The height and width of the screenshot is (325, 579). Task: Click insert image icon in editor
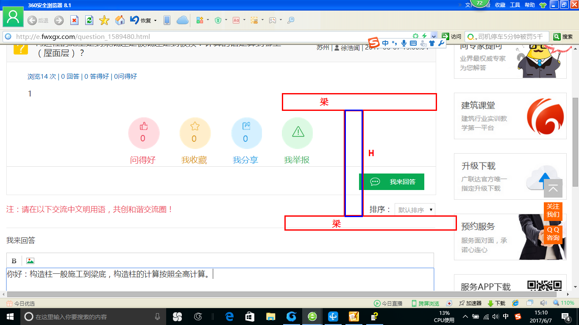30,261
